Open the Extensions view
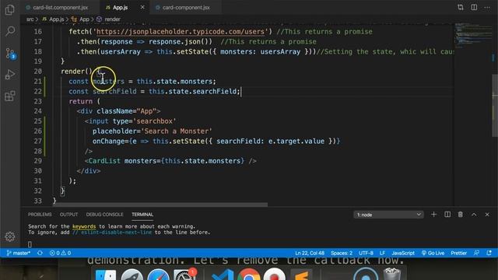This screenshot has height=280, width=498. pos(10,96)
